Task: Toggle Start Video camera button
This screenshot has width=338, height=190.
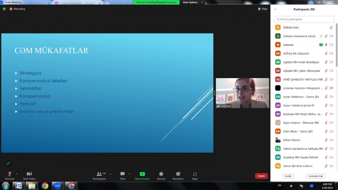Action: tap(29, 174)
